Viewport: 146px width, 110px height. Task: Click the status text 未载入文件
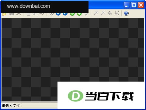pyautogui.click(x=11, y=106)
